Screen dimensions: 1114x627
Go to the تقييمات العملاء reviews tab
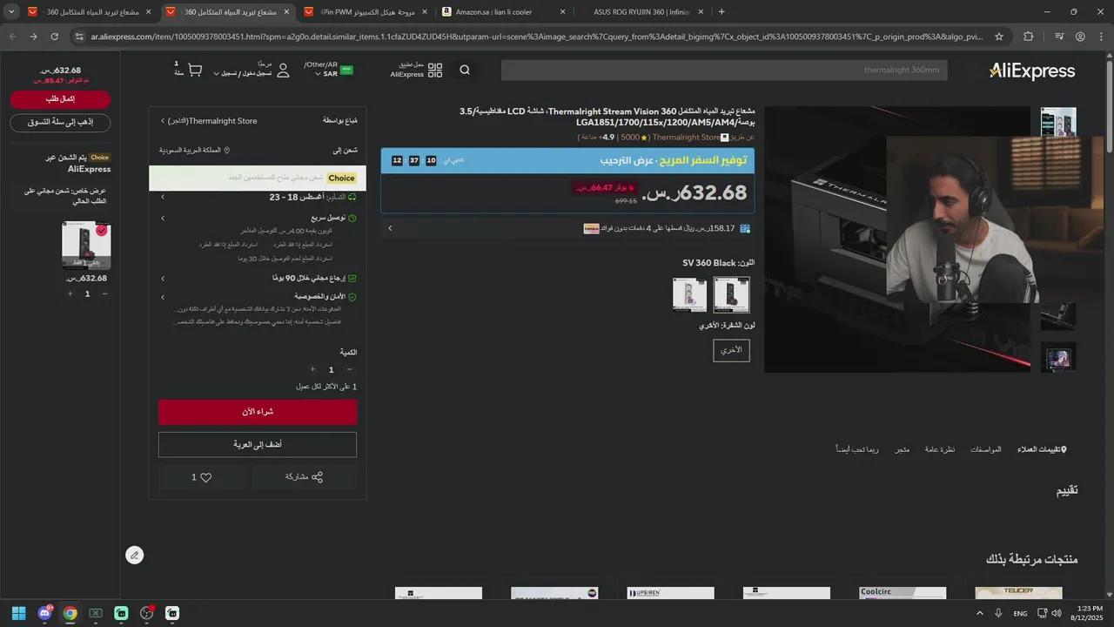pyautogui.click(x=1042, y=449)
